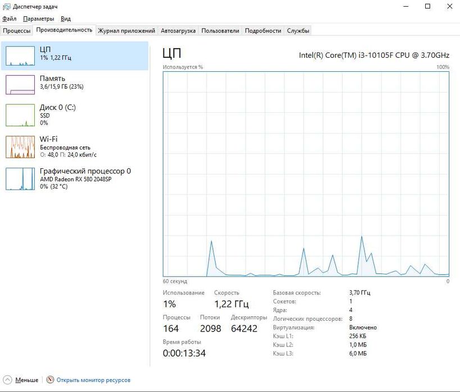Click the 164 processes value

171,329
